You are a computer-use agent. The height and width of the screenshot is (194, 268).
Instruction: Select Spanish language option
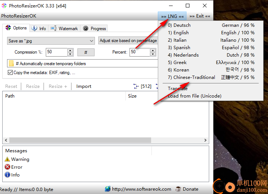point(211,48)
